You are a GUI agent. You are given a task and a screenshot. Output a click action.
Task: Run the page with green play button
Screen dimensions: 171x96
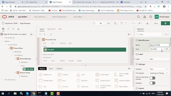[x=165, y=23]
